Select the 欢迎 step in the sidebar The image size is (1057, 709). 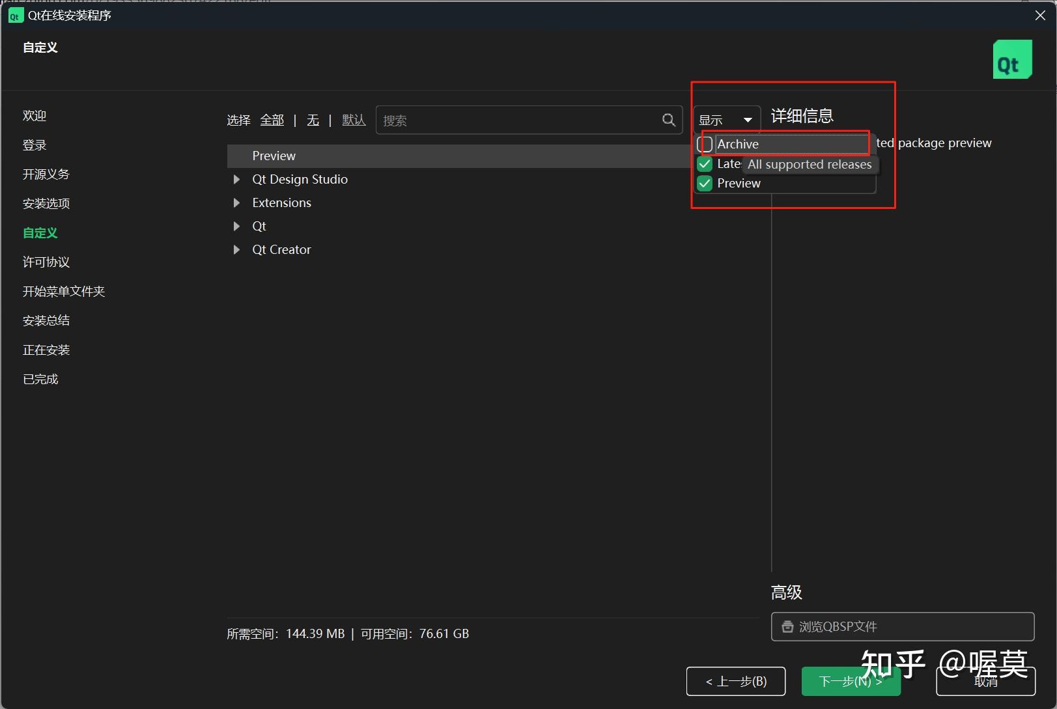[35, 115]
